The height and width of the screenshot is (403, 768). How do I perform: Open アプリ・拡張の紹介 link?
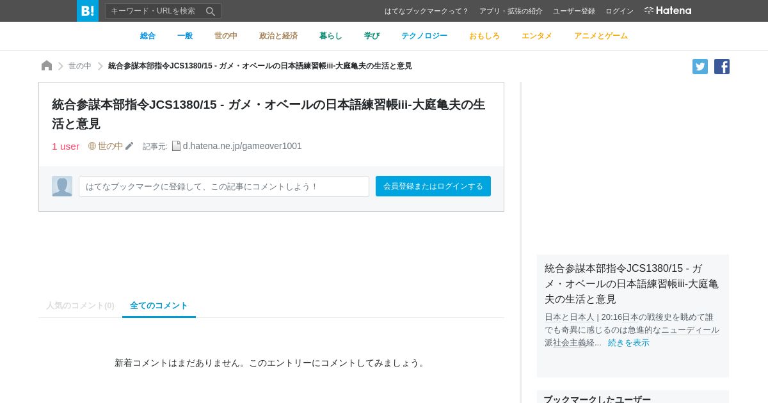[511, 11]
